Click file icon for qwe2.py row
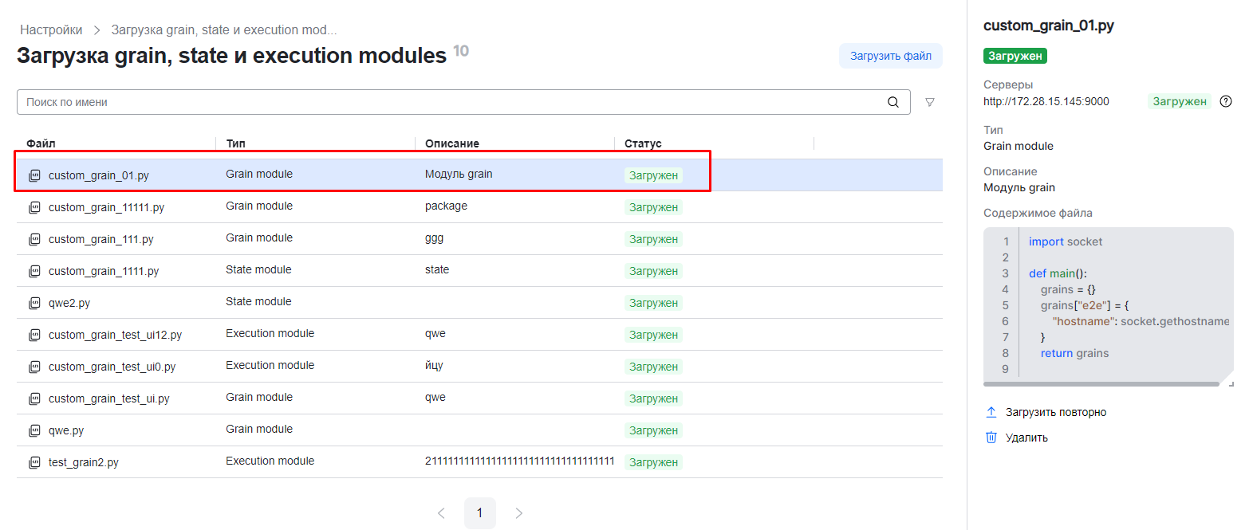The width and height of the screenshot is (1253, 530). [x=34, y=303]
